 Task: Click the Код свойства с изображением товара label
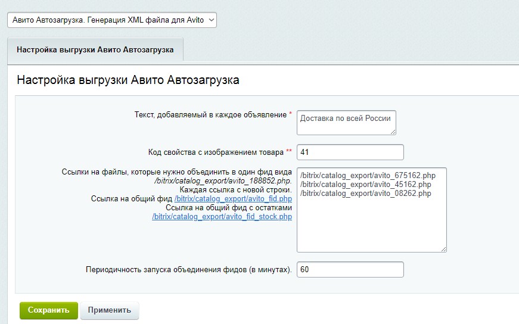pos(216,152)
